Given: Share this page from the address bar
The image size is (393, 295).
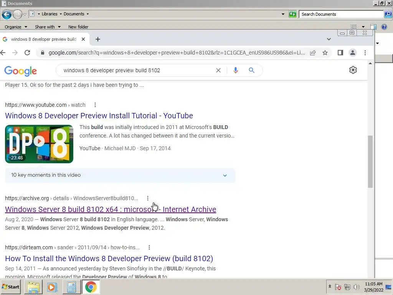Looking at the screenshot, I should click(313, 53).
